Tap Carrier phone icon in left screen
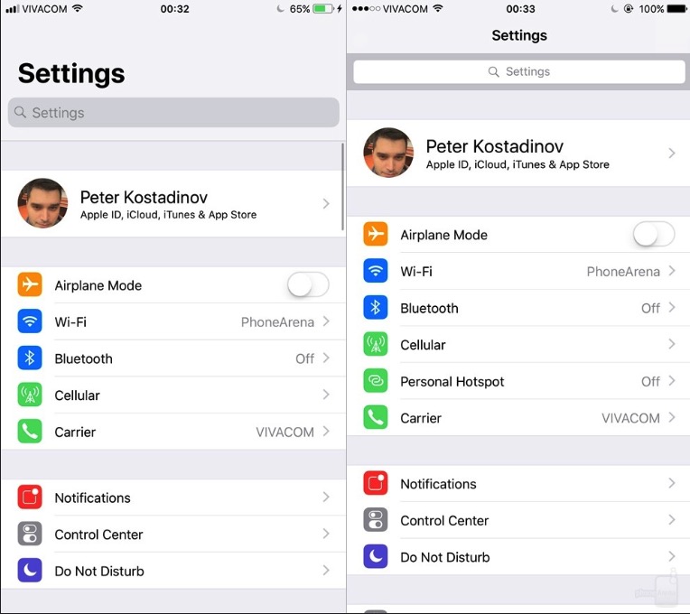Screen dimensions: 690x614 (30, 431)
